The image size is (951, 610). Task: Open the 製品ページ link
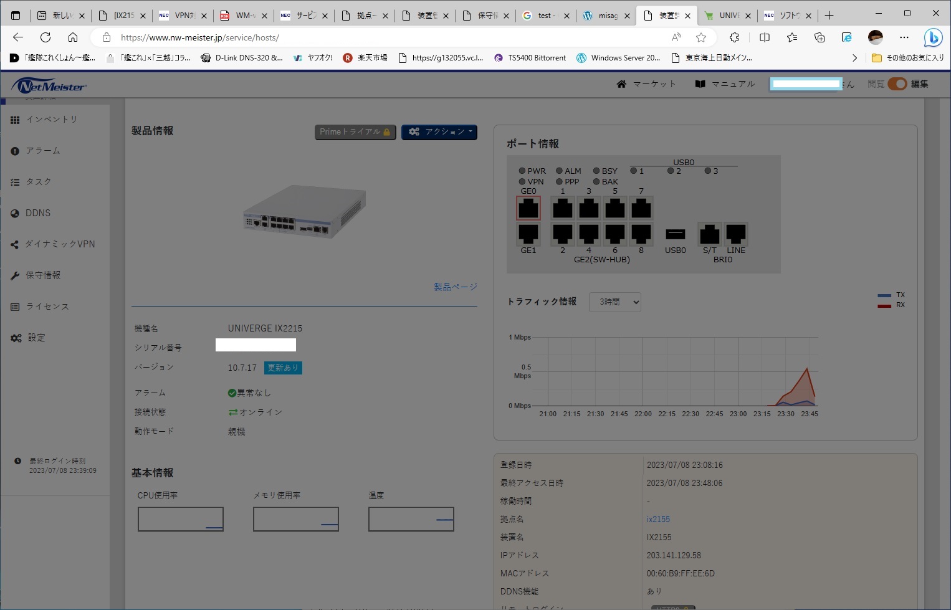pos(456,287)
